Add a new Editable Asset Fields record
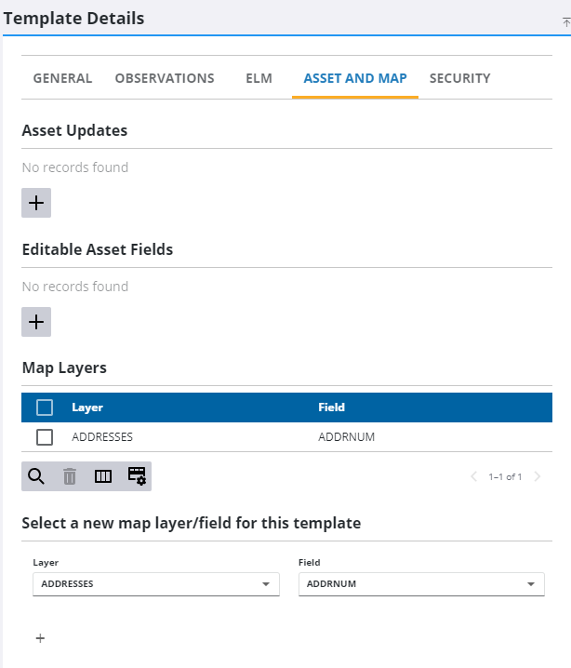571x668 pixels. [36, 322]
